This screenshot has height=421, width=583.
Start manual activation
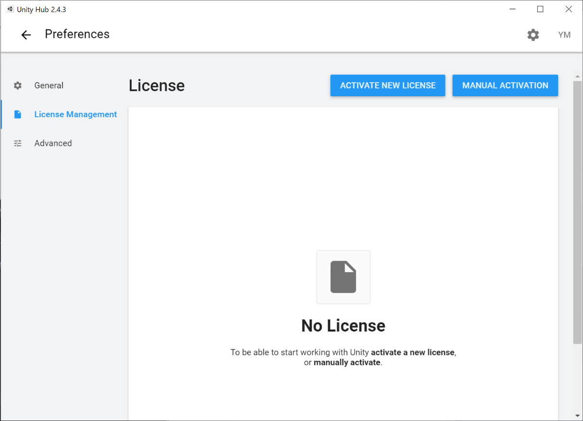click(505, 86)
